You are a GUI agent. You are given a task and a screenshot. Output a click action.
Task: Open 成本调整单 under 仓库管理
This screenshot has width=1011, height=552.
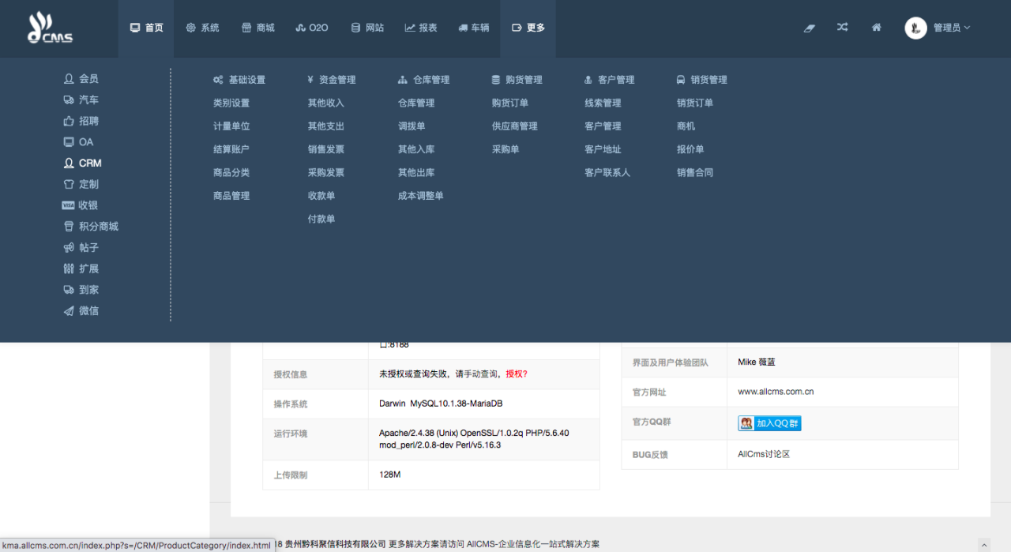tap(421, 196)
